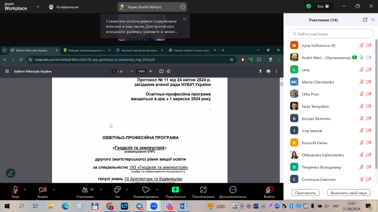
Task: Expand arrow next to Участники button
Action: pyautogui.click(x=100, y=190)
